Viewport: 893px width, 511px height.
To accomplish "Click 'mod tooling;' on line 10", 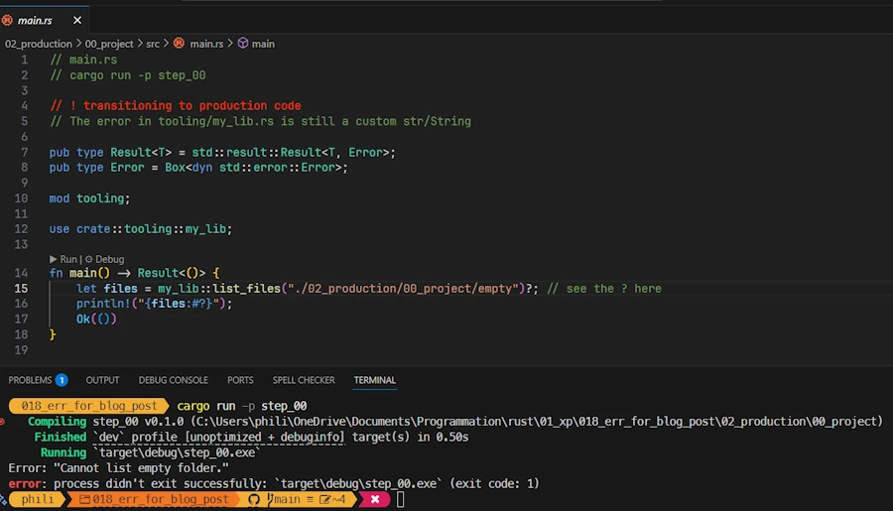I will coord(89,198).
